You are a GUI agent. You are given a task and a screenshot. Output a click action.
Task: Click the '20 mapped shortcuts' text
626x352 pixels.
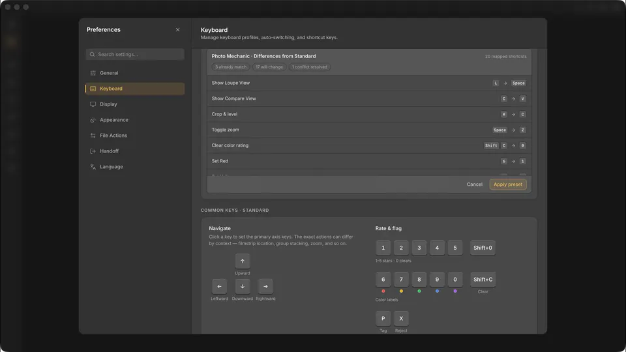click(x=505, y=57)
